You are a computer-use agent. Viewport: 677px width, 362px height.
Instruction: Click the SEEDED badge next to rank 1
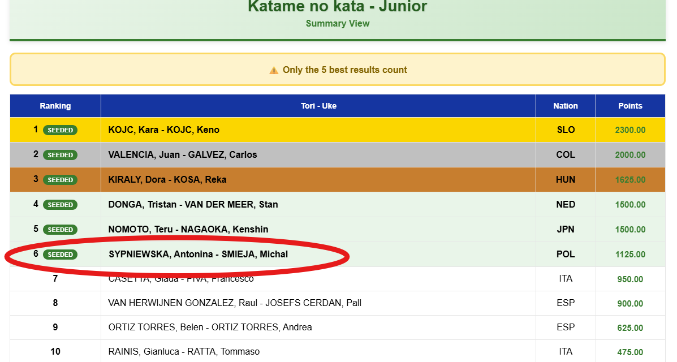click(x=60, y=130)
